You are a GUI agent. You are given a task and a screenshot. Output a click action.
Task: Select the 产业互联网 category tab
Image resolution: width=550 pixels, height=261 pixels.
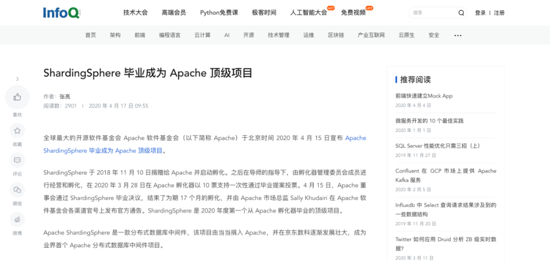(x=371, y=35)
